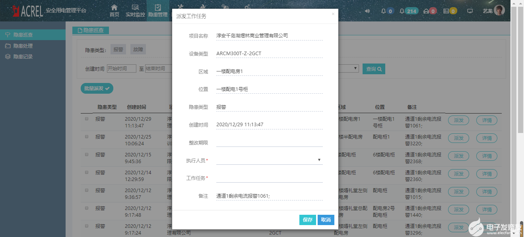Open house alarm icon with count 0

coord(430,11)
